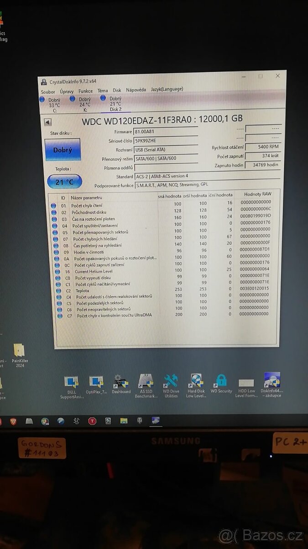Image resolution: width=308 pixels, height=549 pixels.
Task: Open the WD Security desktop shortcut
Action: pyautogui.click(x=221, y=384)
